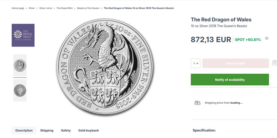Viewport: 277px width, 138px height.
Task: Click the shipping truck icon
Action: coord(197,103)
